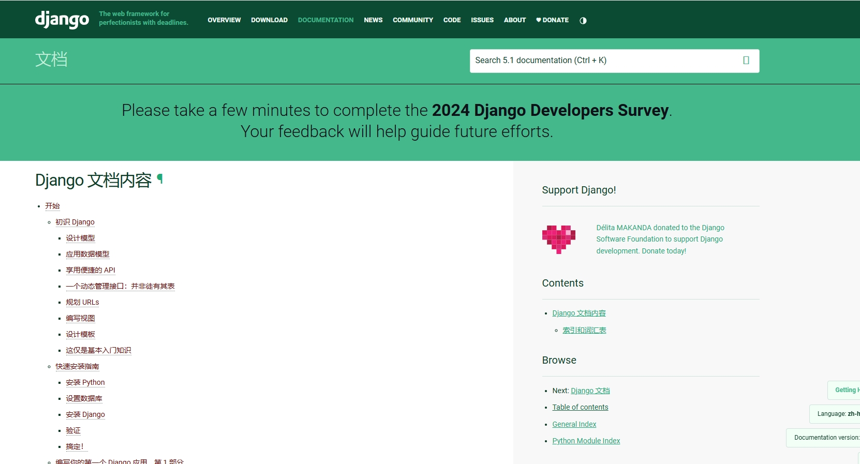Open the 初识 Django link
This screenshot has width=860, height=464.
tap(75, 222)
